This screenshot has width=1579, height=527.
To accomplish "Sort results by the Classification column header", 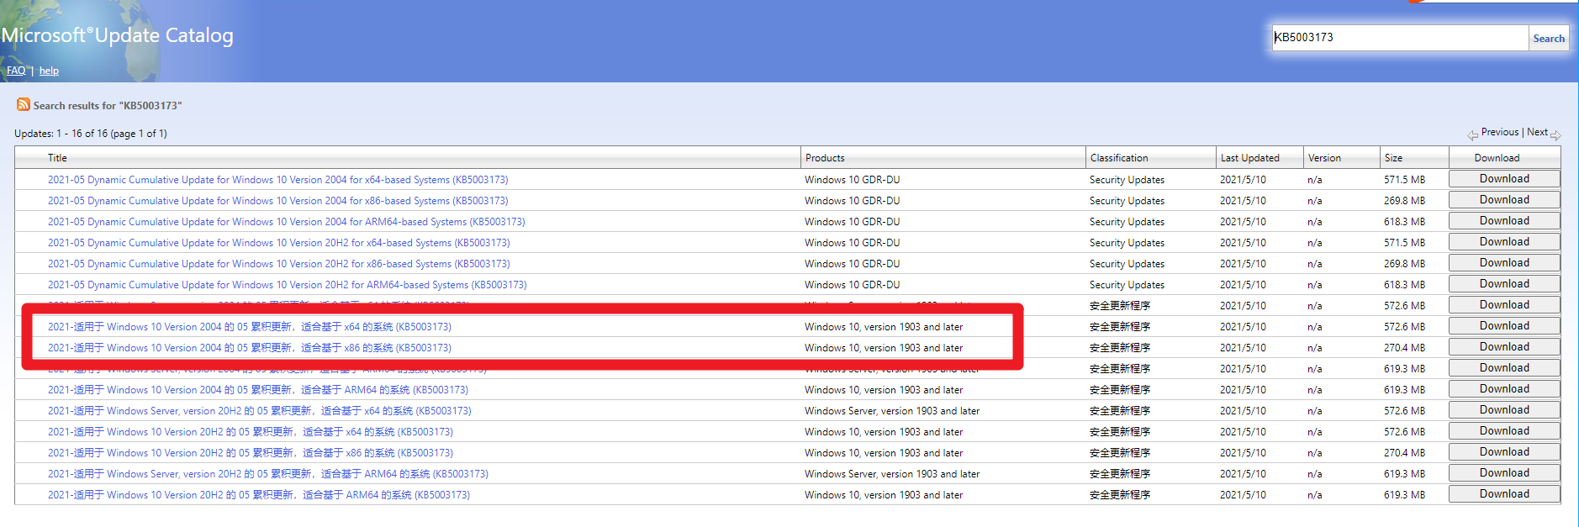I will coord(1119,158).
